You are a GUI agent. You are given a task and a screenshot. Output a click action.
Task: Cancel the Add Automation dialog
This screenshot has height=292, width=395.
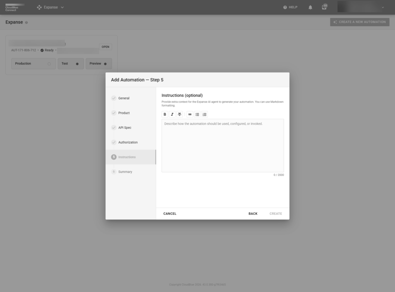(170, 214)
